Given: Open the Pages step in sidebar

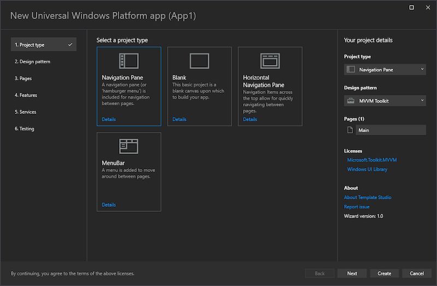Looking at the screenshot, I should (x=23, y=79).
